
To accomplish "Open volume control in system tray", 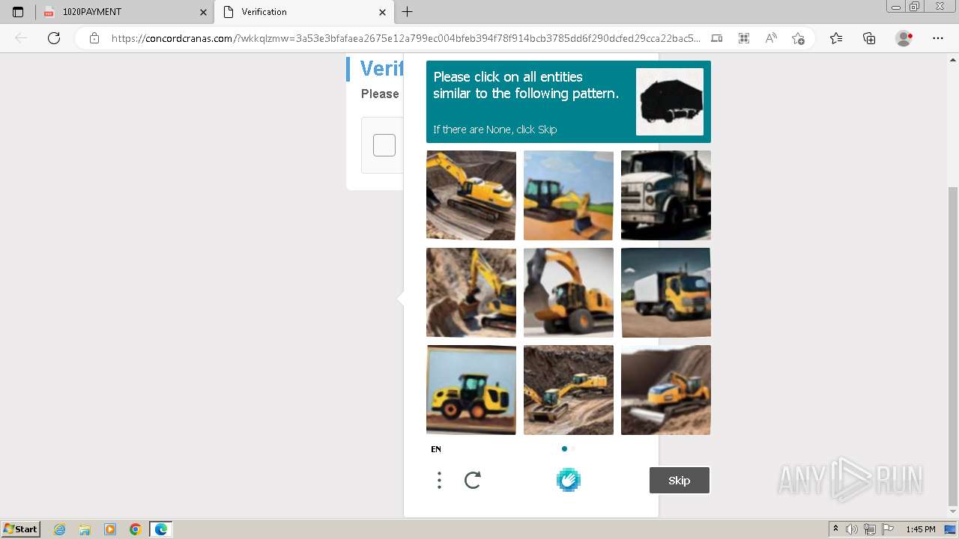I will 853,529.
